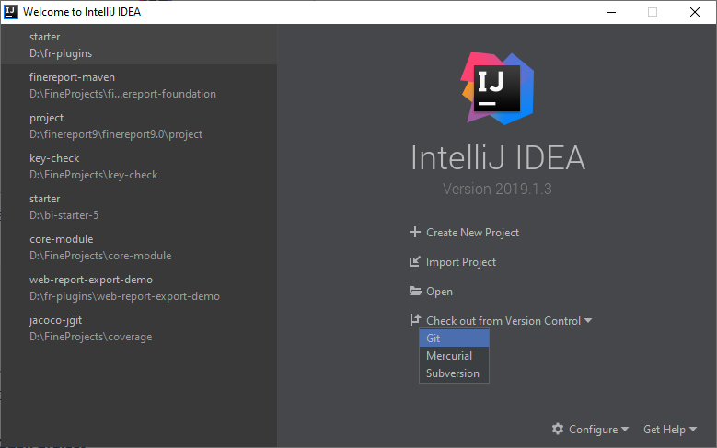Close the Welcome to IntelliJ IDEA window
The height and width of the screenshot is (448, 717).
[x=695, y=12]
